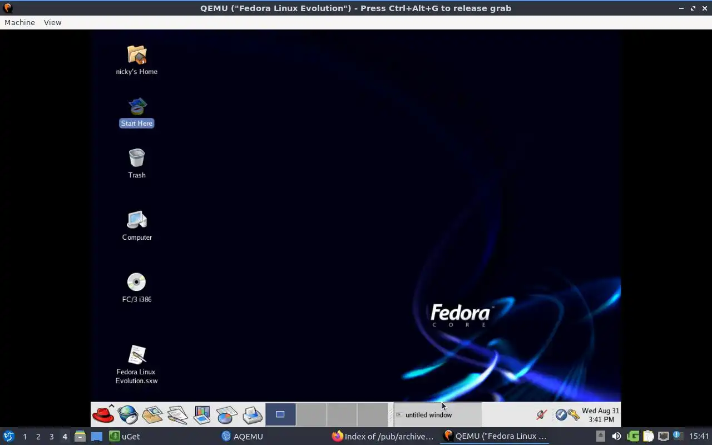Activate the untitled window taskbar button
The image size is (712, 445).
pyautogui.click(x=437, y=415)
